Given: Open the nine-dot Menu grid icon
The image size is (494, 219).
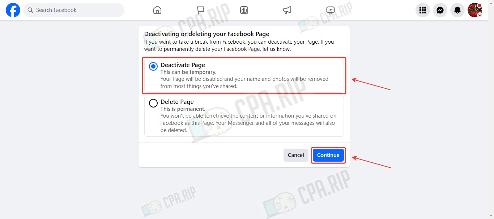Looking at the screenshot, I should click(423, 10).
